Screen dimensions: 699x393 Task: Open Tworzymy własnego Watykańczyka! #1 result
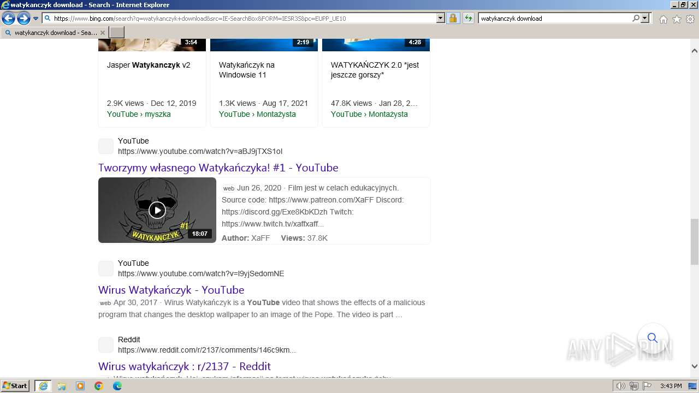click(x=218, y=168)
